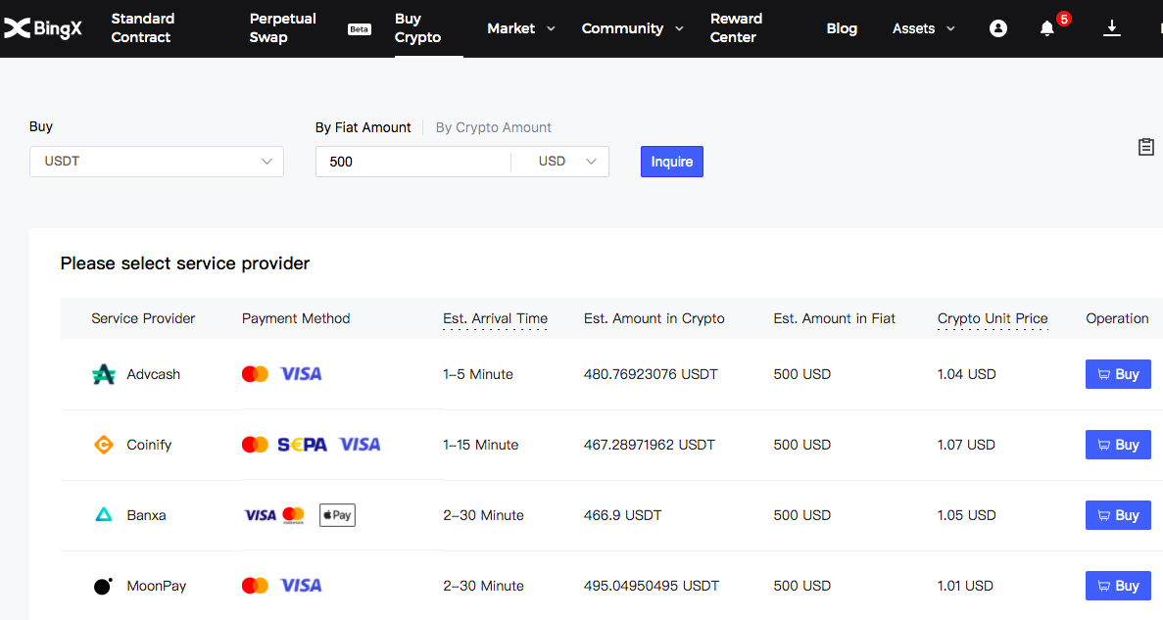Click the 1.05 USD unit price

(x=966, y=515)
